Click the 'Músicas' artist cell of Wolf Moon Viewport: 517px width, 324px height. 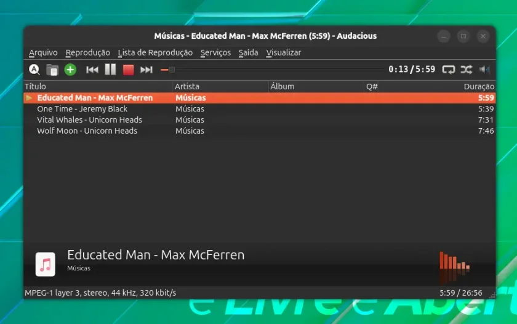point(190,131)
